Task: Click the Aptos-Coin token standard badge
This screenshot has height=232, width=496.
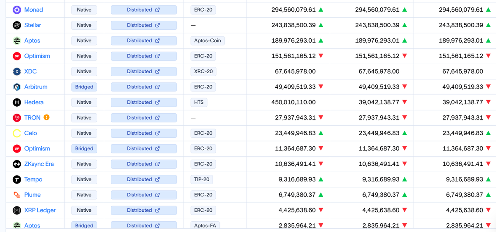Action: point(207,41)
